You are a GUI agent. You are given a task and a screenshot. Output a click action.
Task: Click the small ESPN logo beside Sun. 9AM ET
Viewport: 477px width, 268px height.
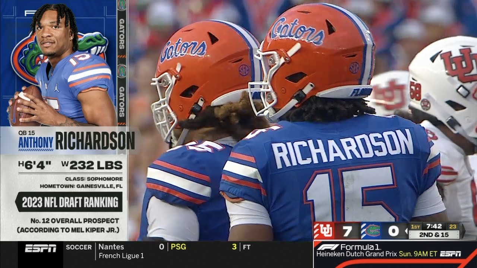point(450,254)
